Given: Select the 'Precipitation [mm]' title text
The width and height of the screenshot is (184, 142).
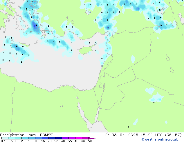Looking at the screenshot, I should pyautogui.click(x=19, y=135).
